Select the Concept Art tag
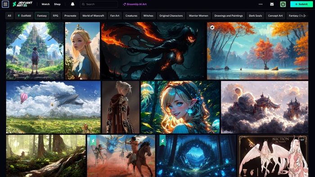315x177 pixels. 275,16
